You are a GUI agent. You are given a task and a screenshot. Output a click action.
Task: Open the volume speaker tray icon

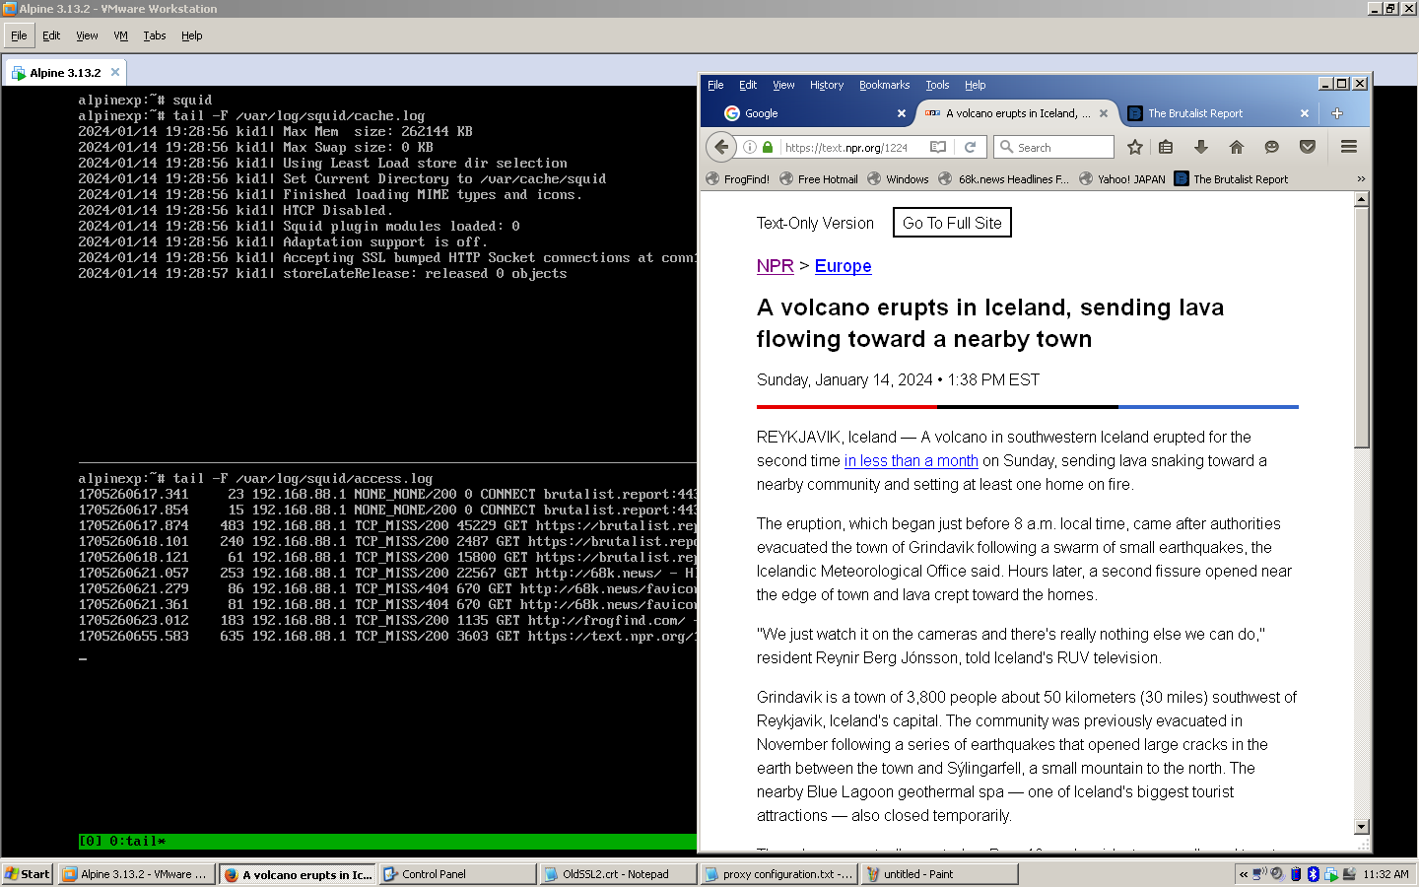click(x=1278, y=873)
